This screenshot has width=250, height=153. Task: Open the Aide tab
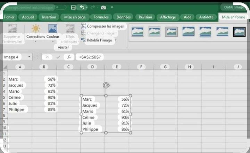[187, 17]
